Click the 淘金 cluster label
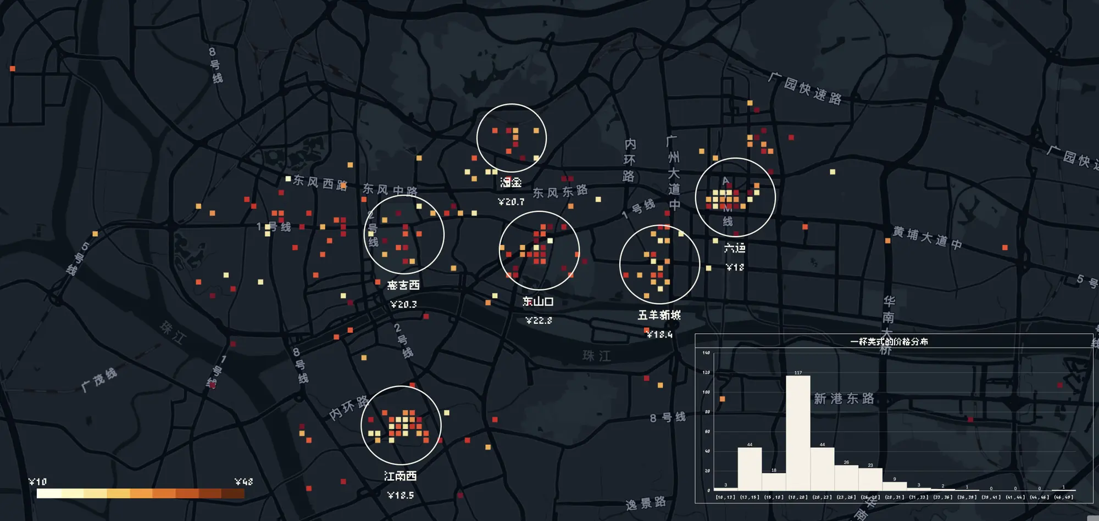This screenshot has width=1099, height=521. [x=511, y=182]
